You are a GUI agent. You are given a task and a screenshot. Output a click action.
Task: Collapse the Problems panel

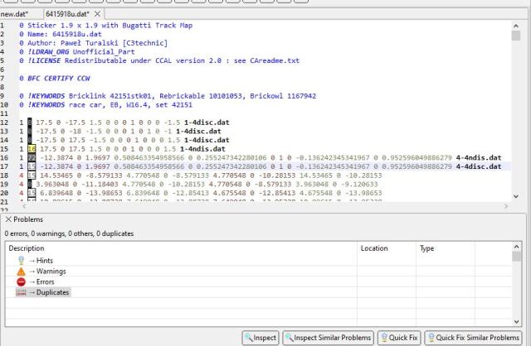point(8,219)
